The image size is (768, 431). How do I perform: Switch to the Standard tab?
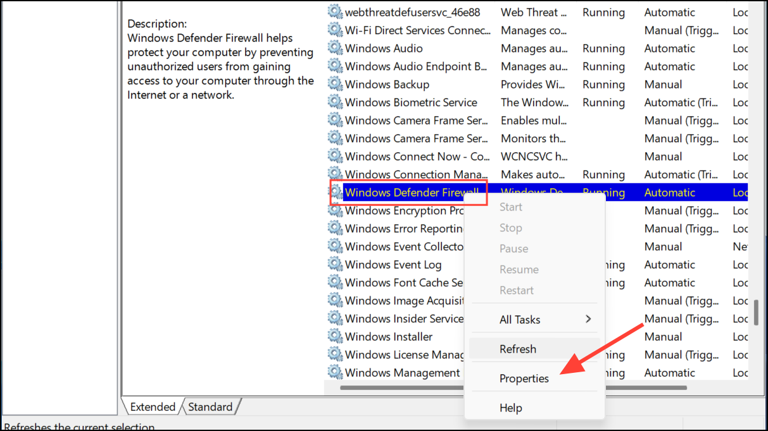point(210,406)
